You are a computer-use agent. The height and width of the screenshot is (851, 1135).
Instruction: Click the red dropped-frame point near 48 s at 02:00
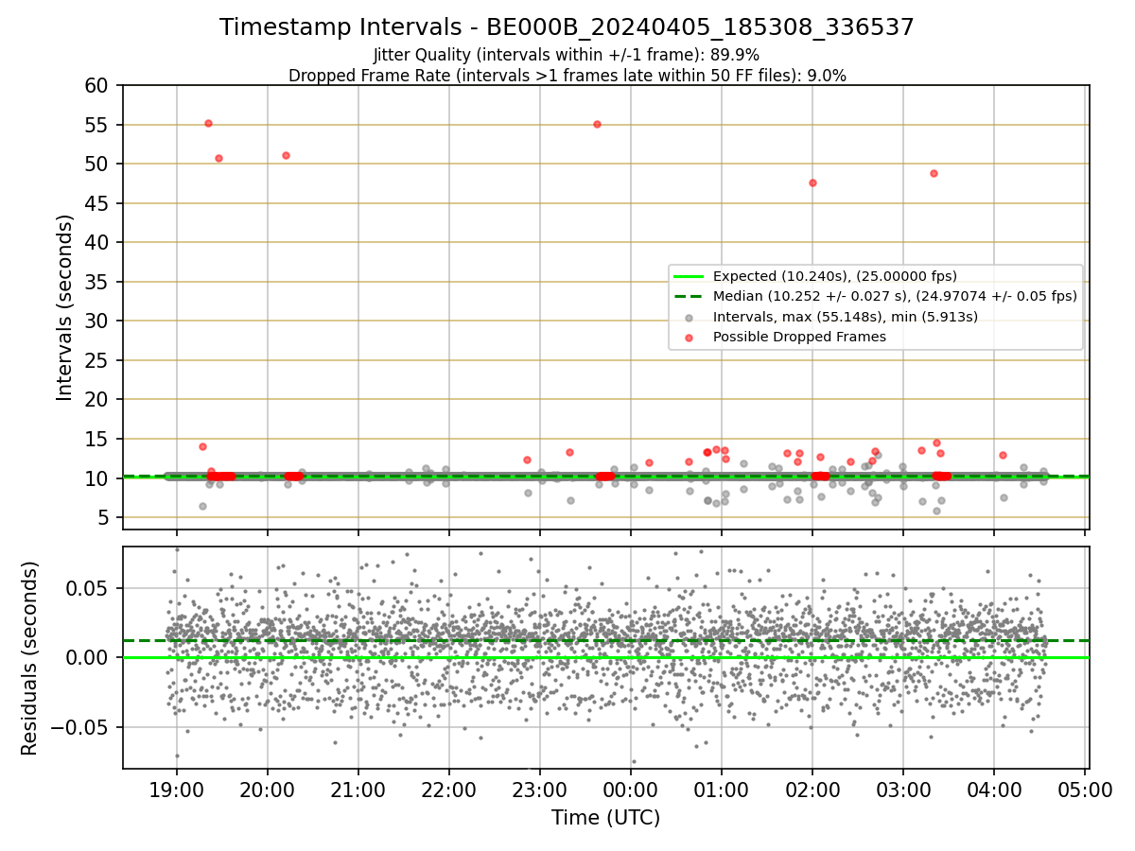point(812,182)
